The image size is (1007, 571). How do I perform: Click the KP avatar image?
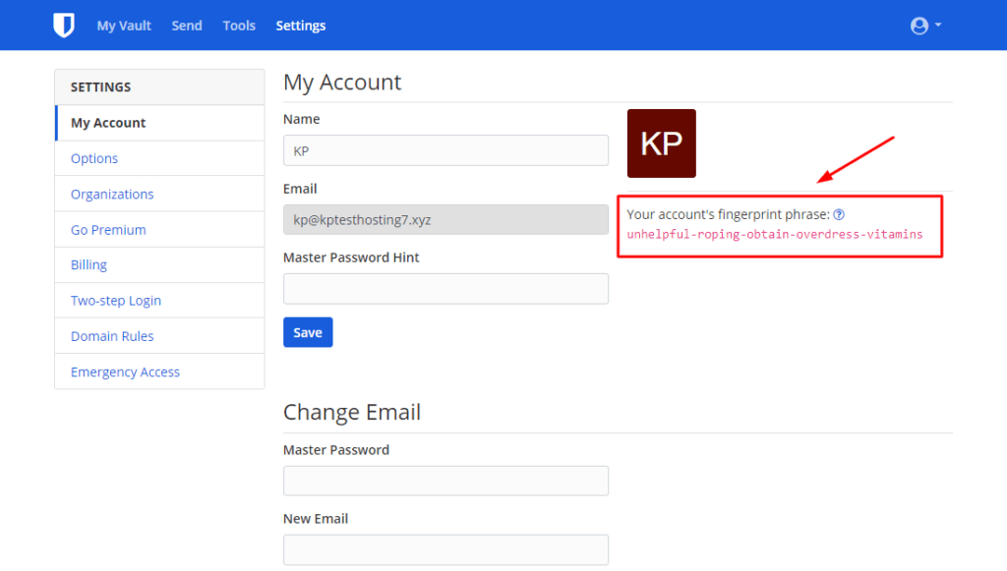click(661, 143)
